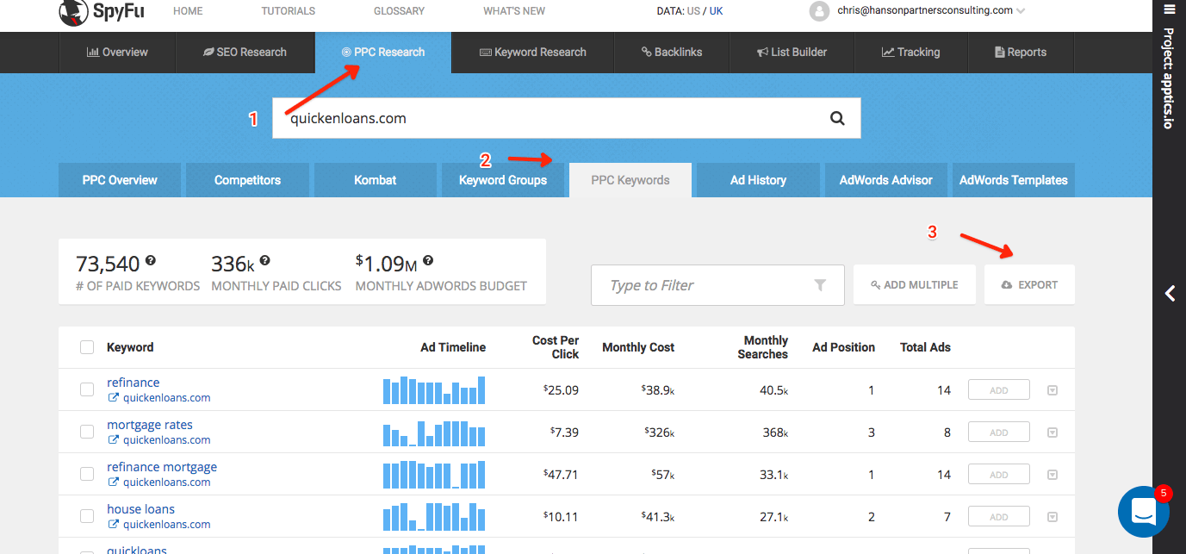Click the Export button
The image size is (1186, 554).
tap(1029, 284)
